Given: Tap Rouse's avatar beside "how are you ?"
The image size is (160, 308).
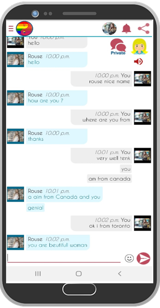Looking at the screenshot, I should [x=15, y=98].
